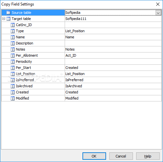Screen dimensions: 163x162
Task: Select the Type field row label
Action: pyautogui.click(x=20, y=31)
